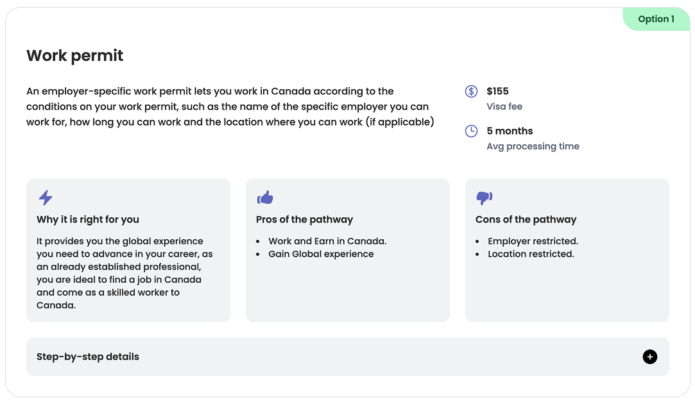Click the Cons of the pathway heading

pos(526,219)
